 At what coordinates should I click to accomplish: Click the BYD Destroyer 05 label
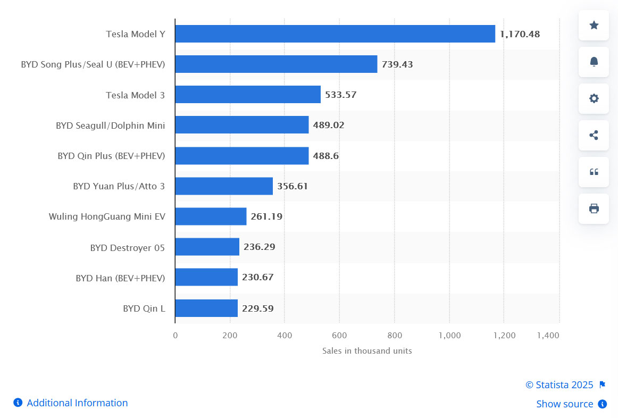[127, 248]
